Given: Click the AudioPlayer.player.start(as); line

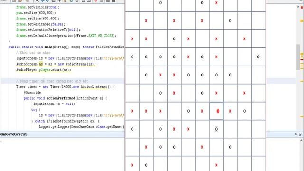Looking at the screenshot, I should pos(44,70).
